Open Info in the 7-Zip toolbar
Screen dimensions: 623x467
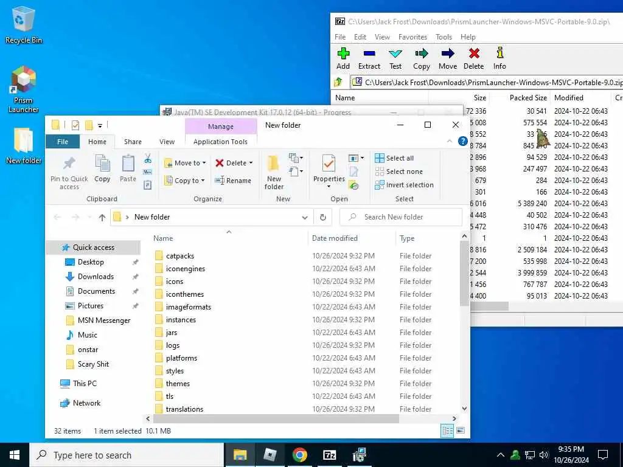pyautogui.click(x=500, y=59)
